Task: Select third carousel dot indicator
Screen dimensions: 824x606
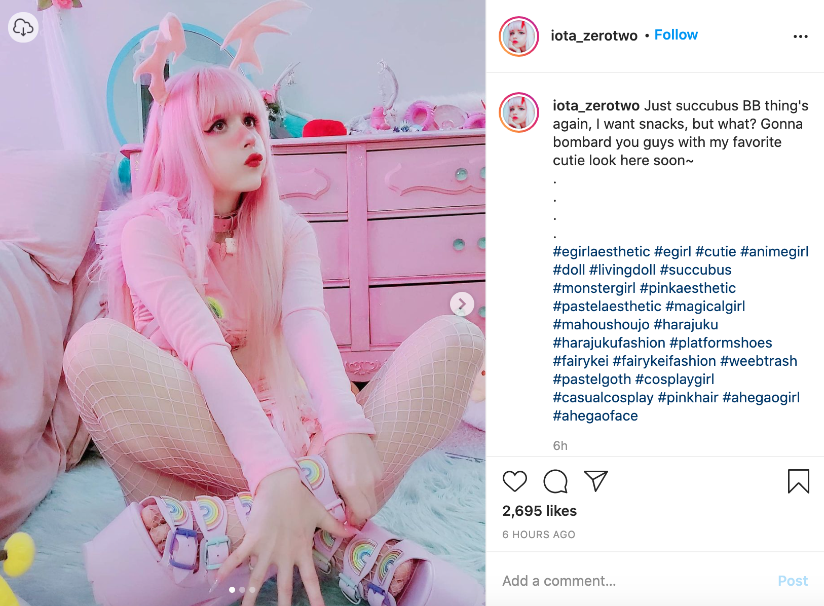Action: click(x=252, y=590)
